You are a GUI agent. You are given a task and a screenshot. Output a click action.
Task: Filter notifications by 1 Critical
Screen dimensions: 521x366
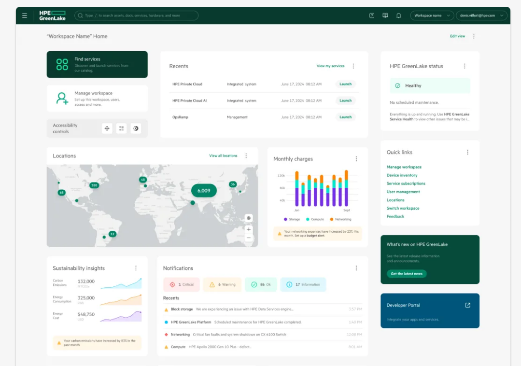[x=182, y=284]
